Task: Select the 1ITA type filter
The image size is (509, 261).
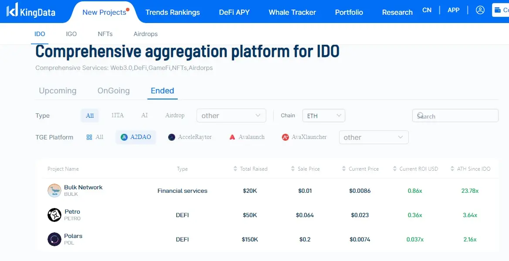Action: click(118, 116)
